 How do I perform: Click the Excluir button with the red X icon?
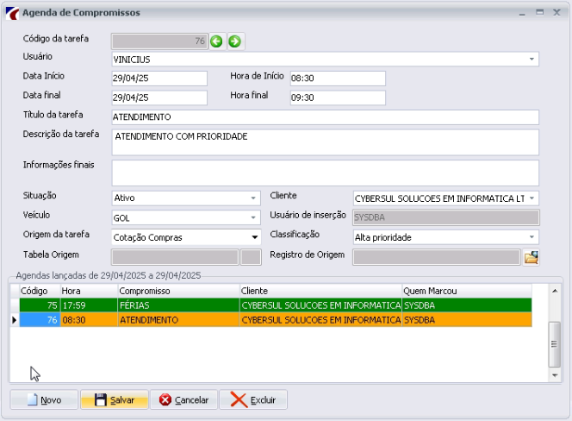point(253,399)
